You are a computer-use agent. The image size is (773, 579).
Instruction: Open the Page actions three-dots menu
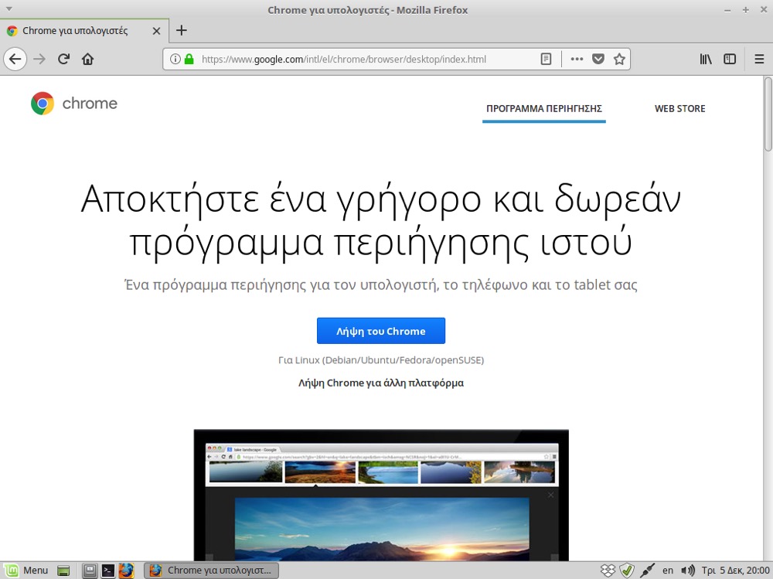click(x=577, y=60)
